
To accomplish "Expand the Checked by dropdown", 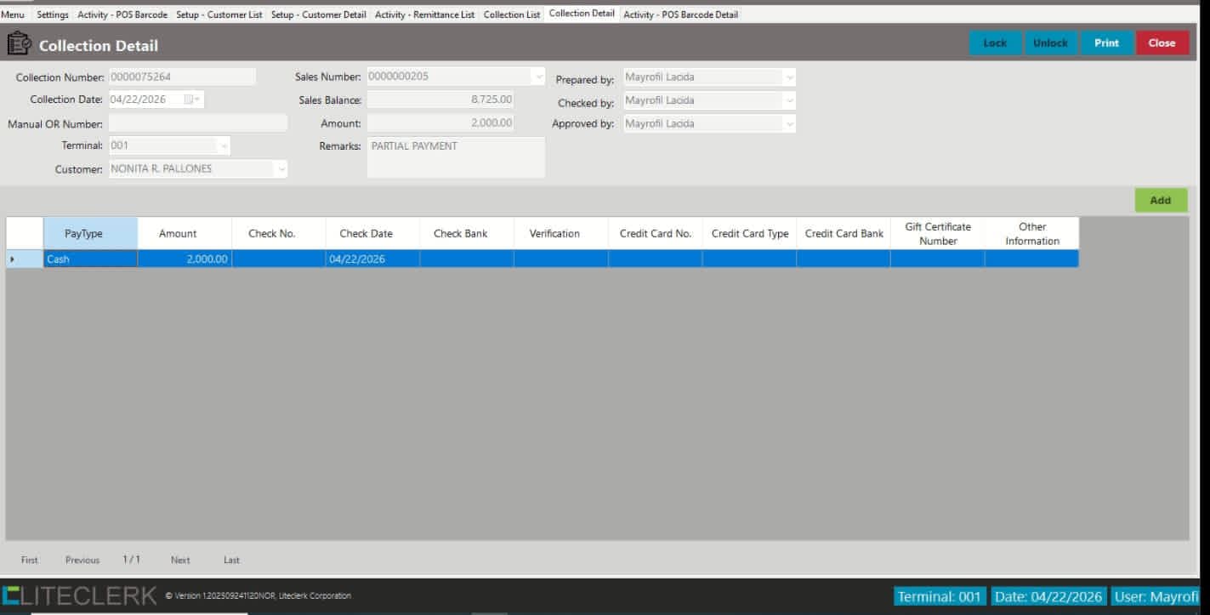I will click(x=789, y=100).
